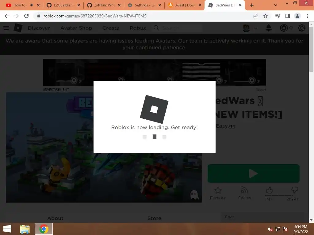
Task: Share this page icon in address bar
Action: 256,16
